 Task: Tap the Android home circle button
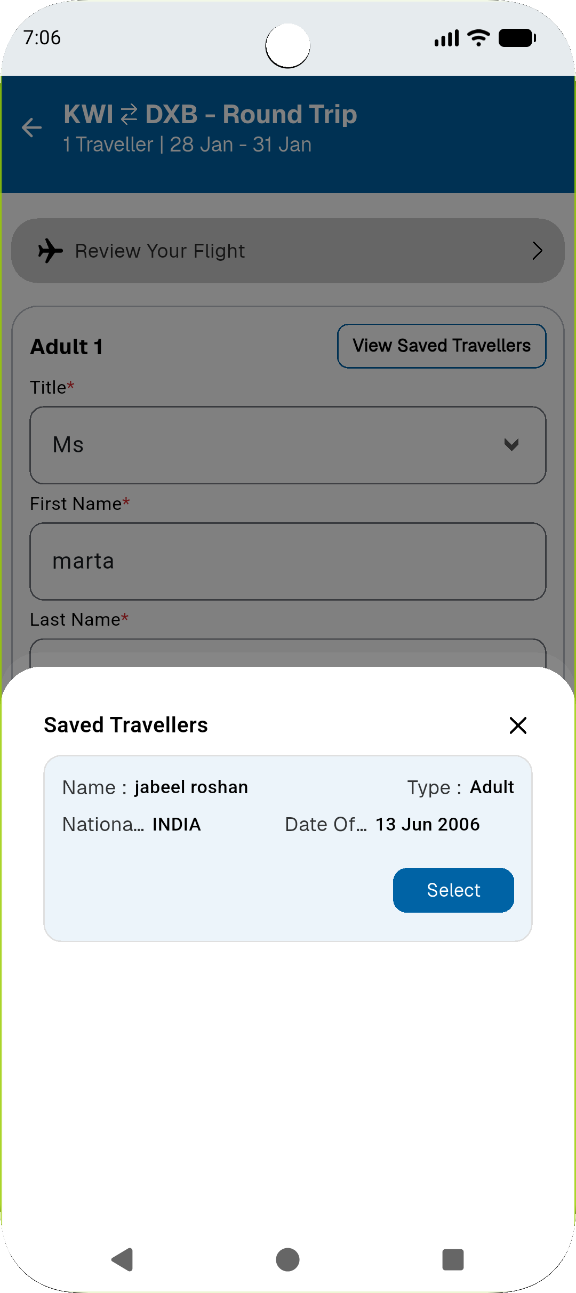coord(287,1260)
